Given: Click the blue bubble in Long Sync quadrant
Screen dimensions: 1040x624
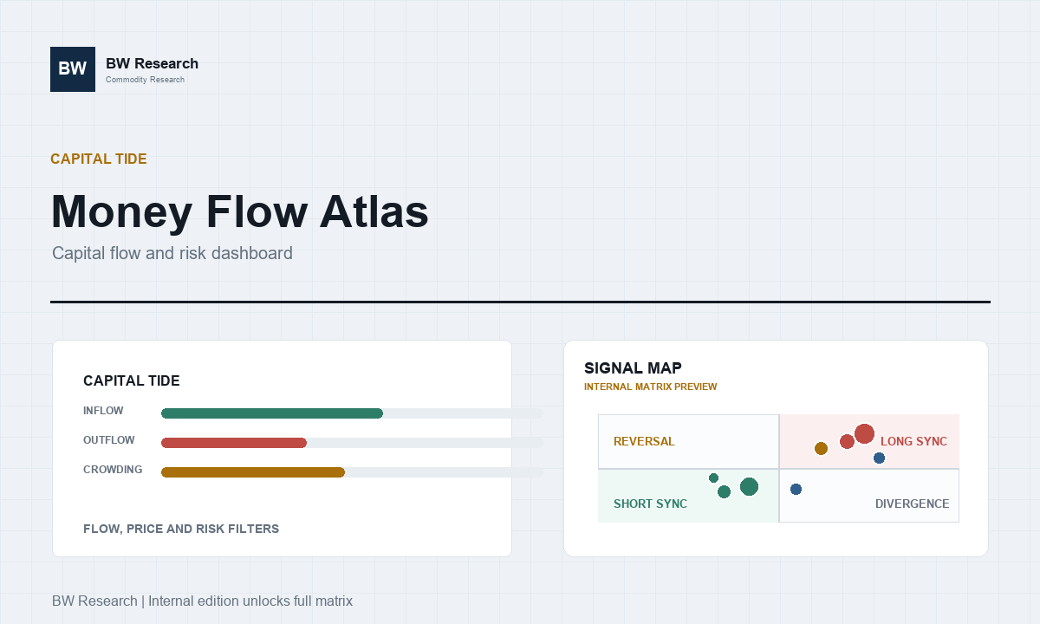Looking at the screenshot, I should coord(879,458).
